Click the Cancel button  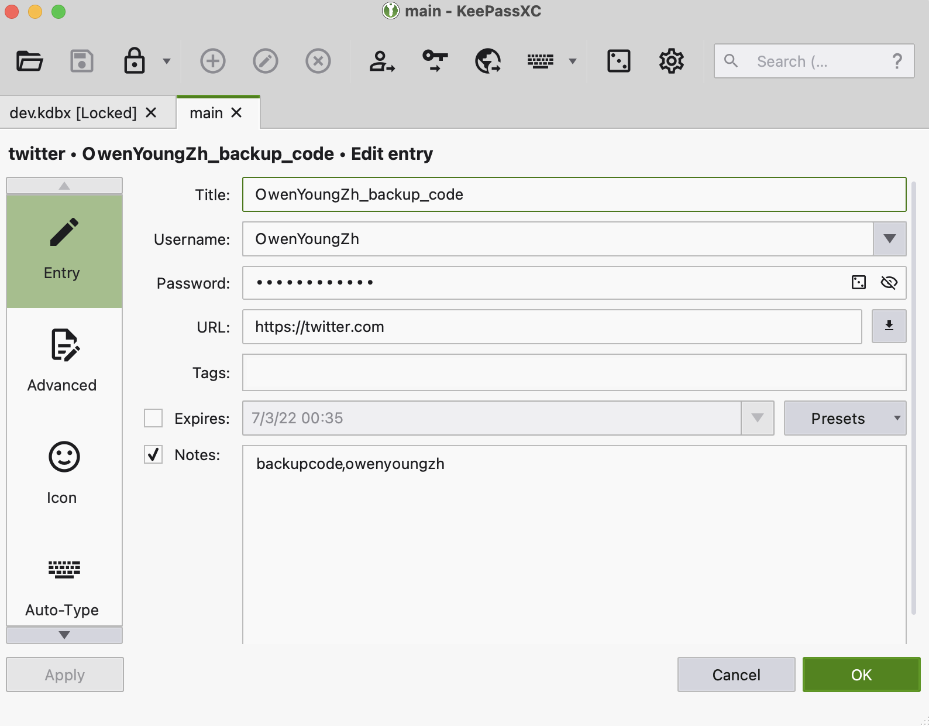point(736,674)
